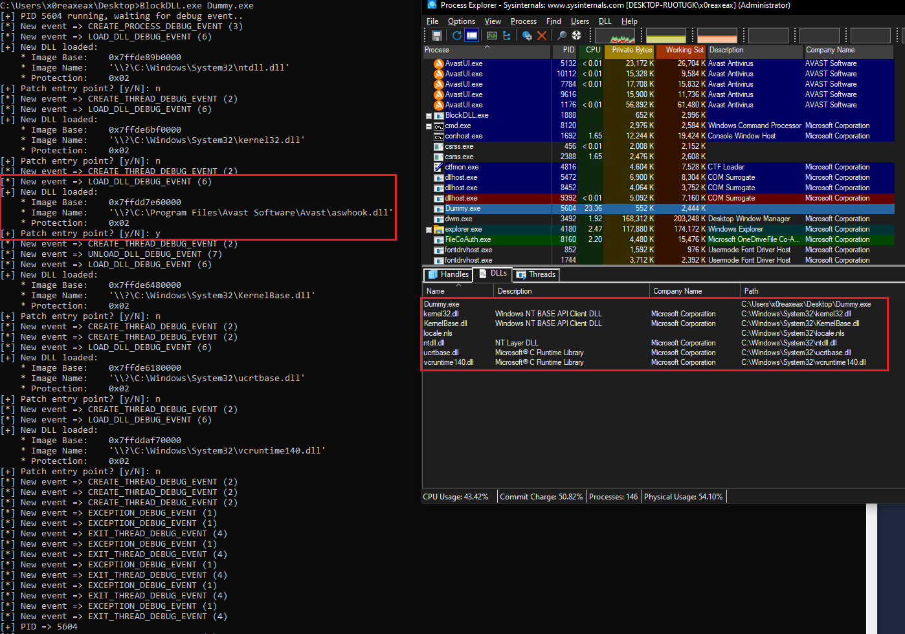This screenshot has width=905, height=634.
Task: Select the Dummy.exe process row
Action: click(463, 208)
